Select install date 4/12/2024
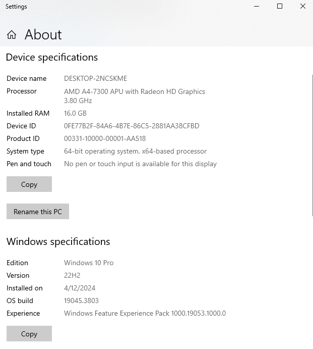Image resolution: width=313 pixels, height=349 pixels. [x=80, y=288]
